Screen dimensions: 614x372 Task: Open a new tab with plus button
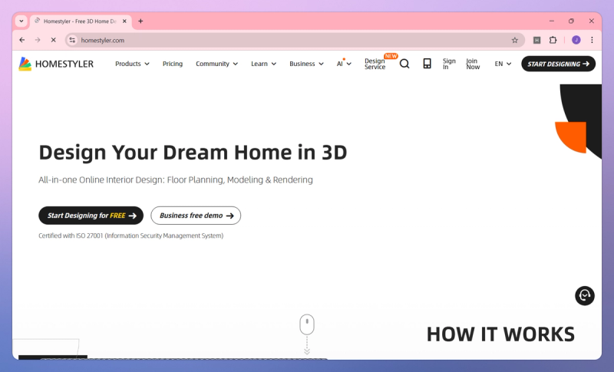140,21
